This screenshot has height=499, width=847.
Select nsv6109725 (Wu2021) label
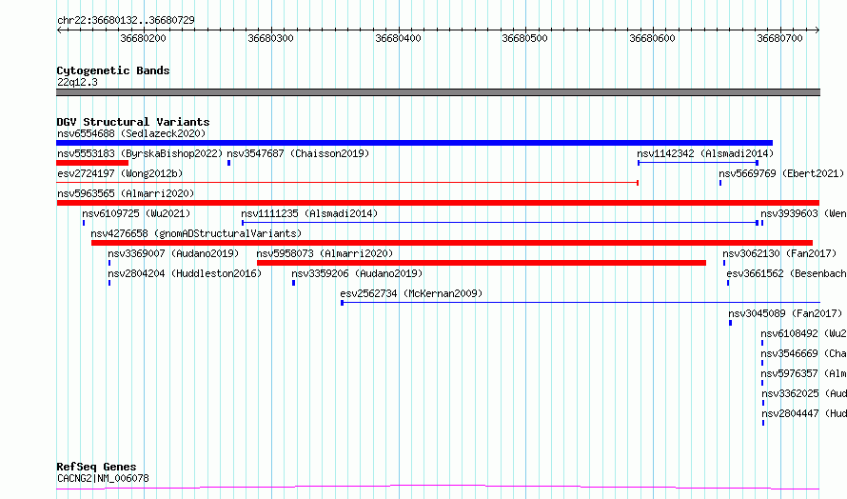[136, 213]
